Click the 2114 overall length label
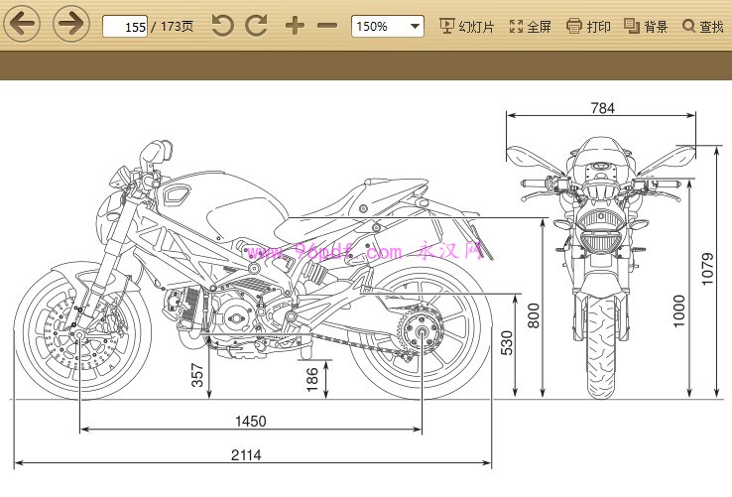The image size is (732, 497). click(x=246, y=455)
